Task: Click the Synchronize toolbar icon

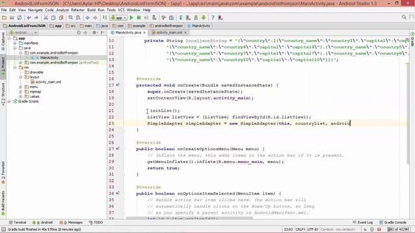Action: point(19,17)
